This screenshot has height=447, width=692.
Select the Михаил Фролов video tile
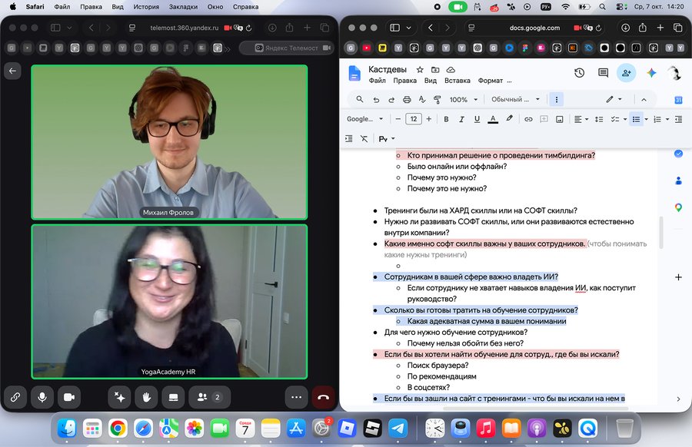pos(169,142)
